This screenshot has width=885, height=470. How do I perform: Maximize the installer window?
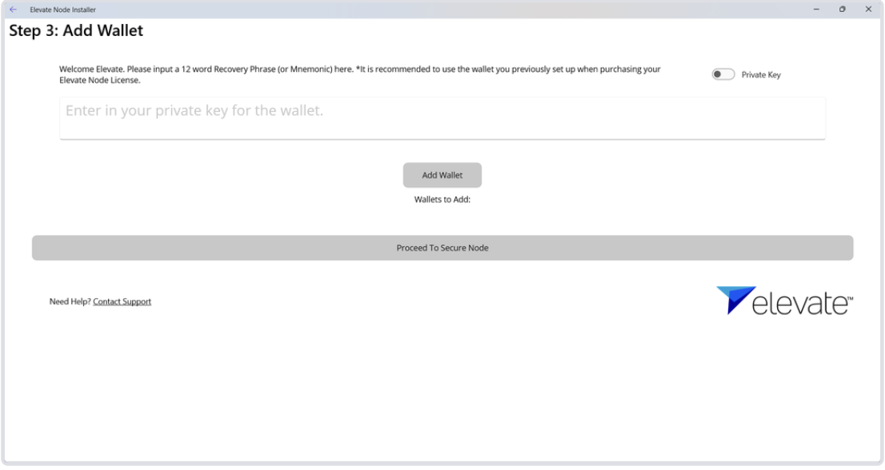pyautogui.click(x=842, y=9)
